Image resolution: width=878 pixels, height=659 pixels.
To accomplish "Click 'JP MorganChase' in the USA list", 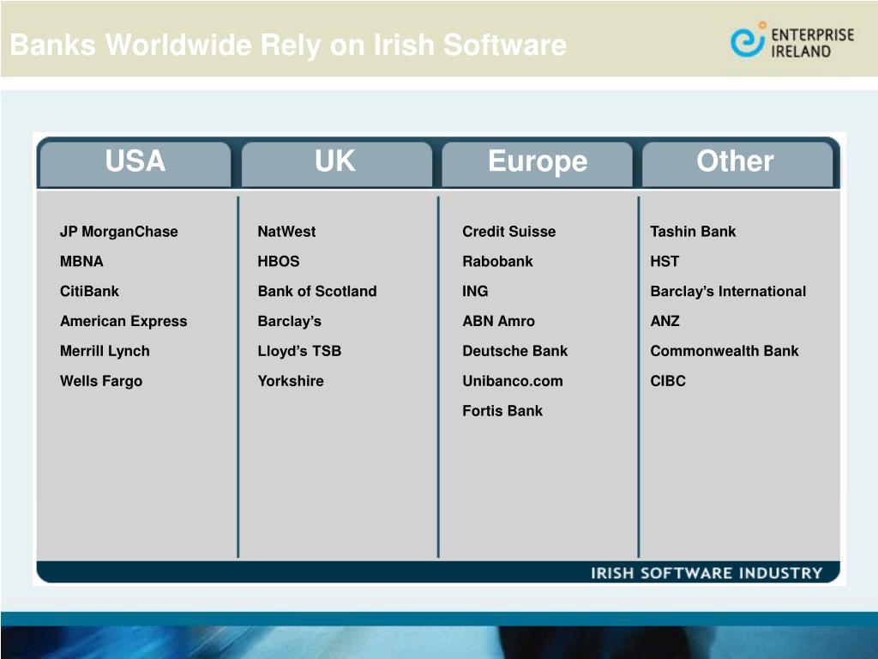I will click(x=118, y=232).
